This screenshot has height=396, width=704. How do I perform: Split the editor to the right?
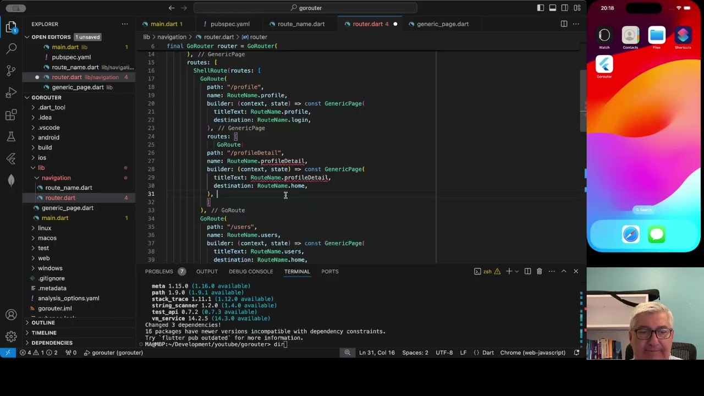pyautogui.click(x=564, y=24)
